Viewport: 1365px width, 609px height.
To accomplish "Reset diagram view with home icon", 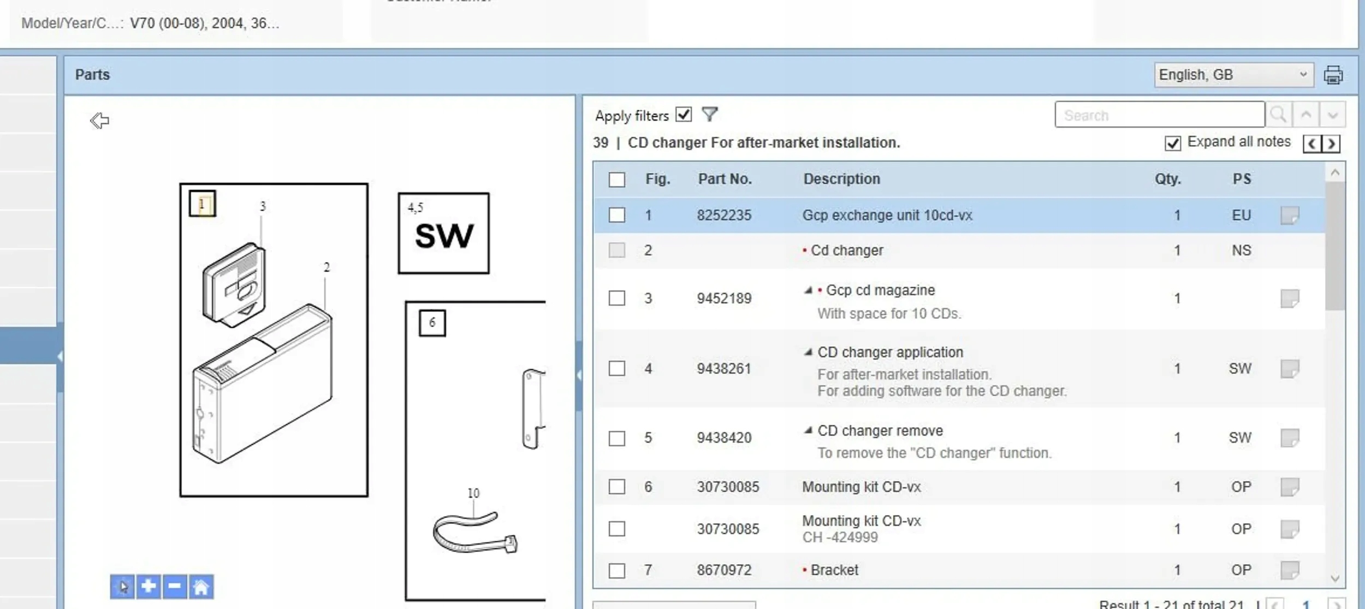I will click(x=201, y=587).
